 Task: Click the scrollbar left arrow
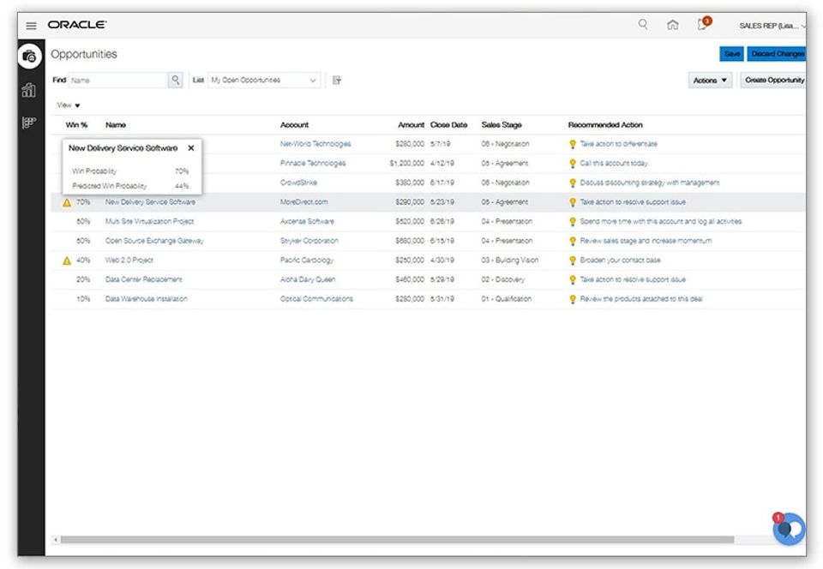(x=56, y=540)
